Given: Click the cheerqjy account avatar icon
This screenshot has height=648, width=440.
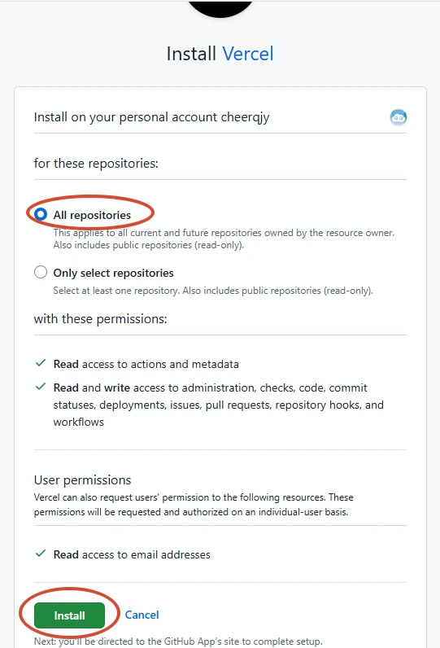Looking at the screenshot, I should [x=399, y=117].
